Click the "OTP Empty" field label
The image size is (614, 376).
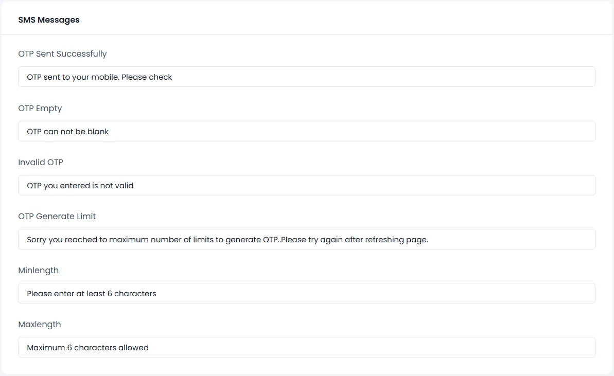click(40, 108)
